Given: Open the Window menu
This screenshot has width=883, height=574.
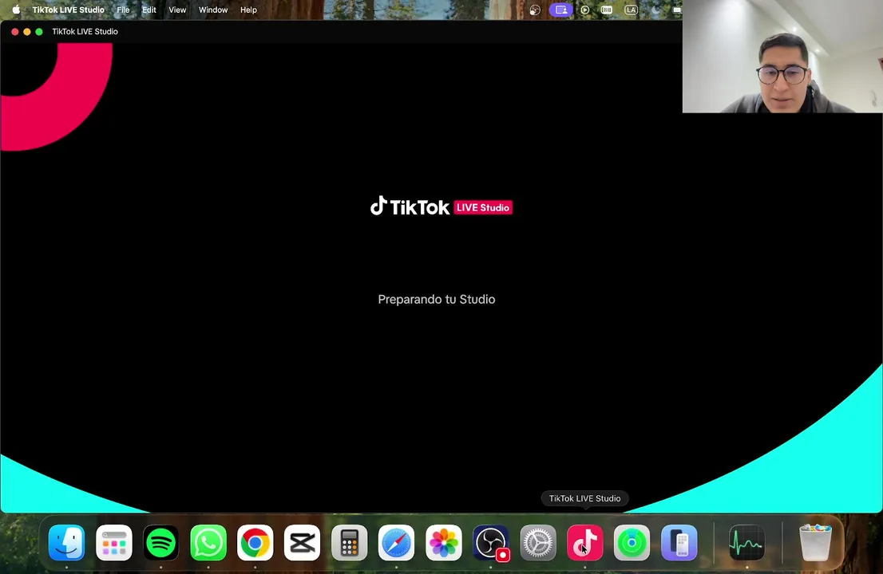Looking at the screenshot, I should (213, 10).
